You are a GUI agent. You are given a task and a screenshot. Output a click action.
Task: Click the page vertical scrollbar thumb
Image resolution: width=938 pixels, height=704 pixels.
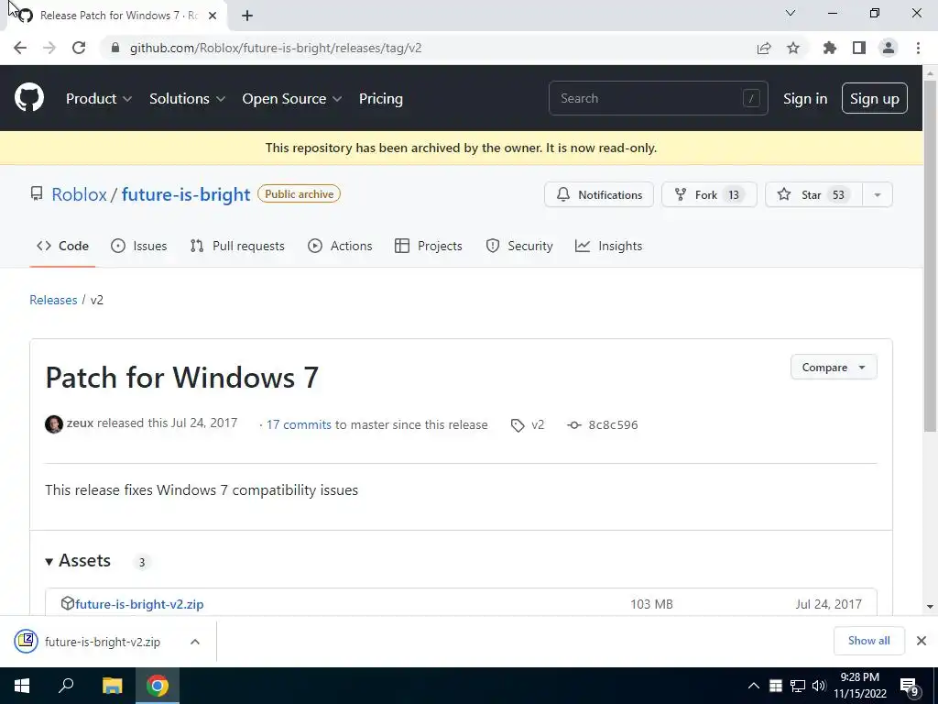930,256
